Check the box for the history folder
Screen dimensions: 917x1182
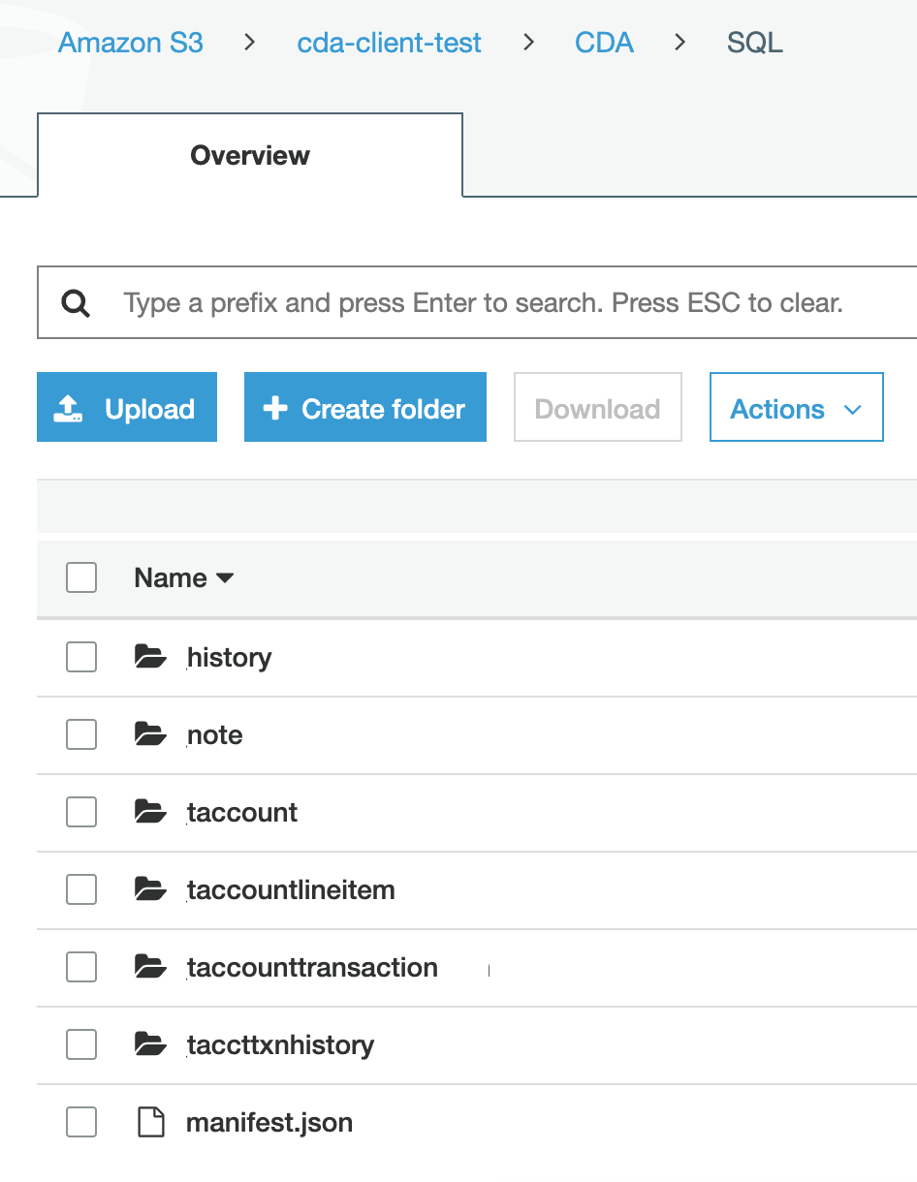tap(81, 658)
